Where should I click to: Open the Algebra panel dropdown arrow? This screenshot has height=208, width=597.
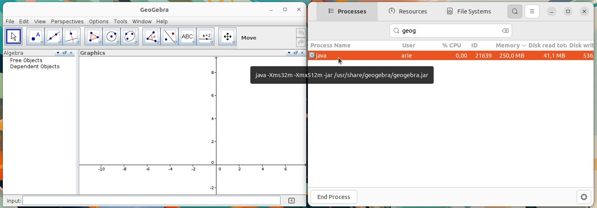[58, 53]
